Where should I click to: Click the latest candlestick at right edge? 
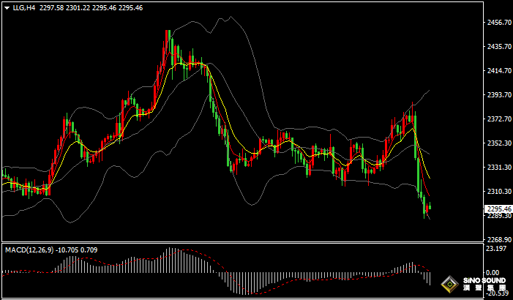(x=430, y=209)
